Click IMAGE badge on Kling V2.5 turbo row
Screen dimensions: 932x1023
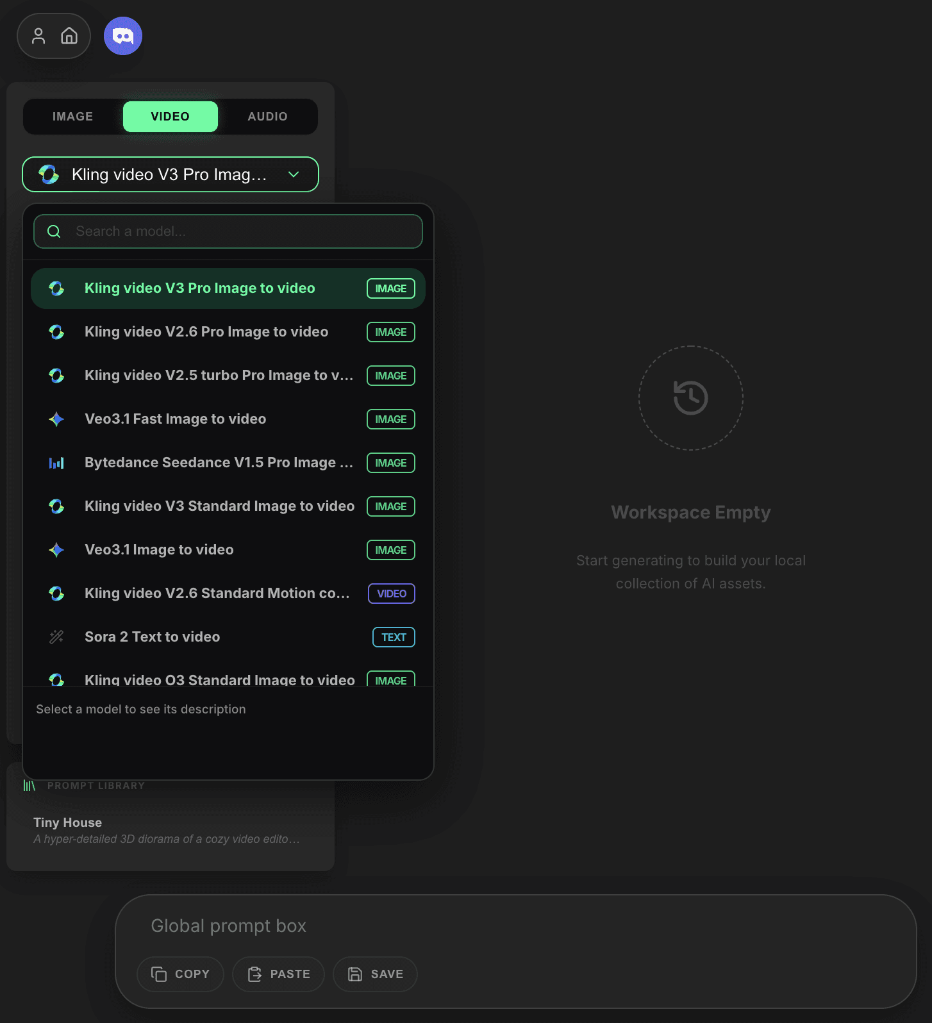pyautogui.click(x=391, y=376)
